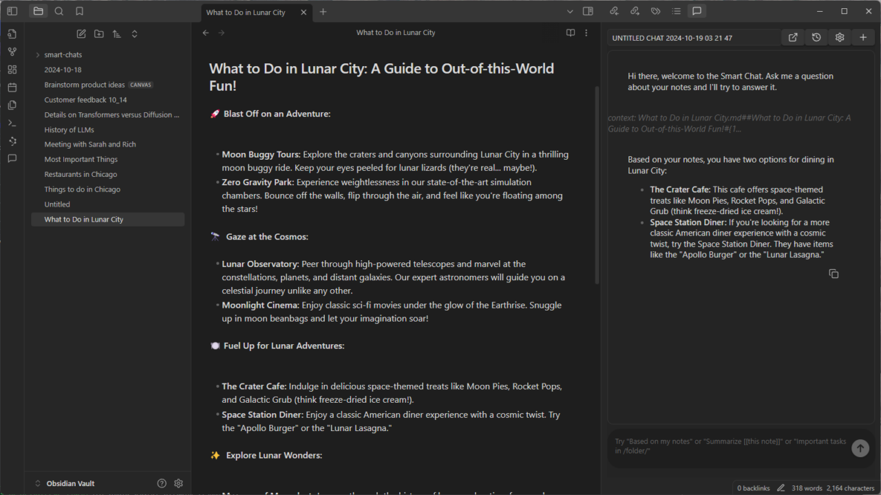Change file sort order
Image resolution: width=881 pixels, height=495 pixels.
pyautogui.click(x=116, y=34)
